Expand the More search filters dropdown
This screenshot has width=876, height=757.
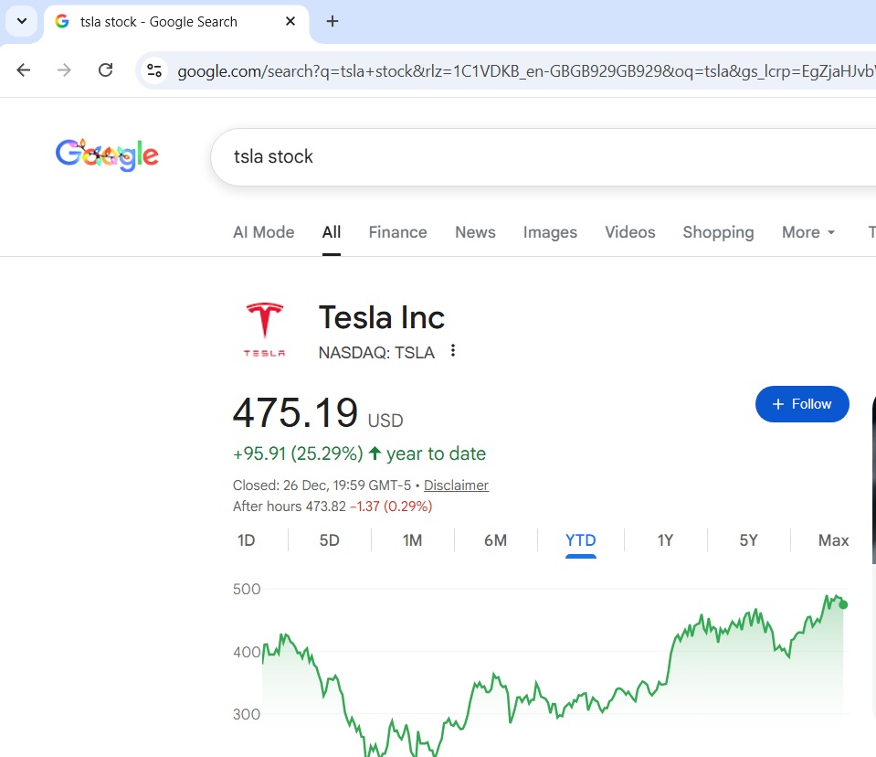(x=808, y=232)
